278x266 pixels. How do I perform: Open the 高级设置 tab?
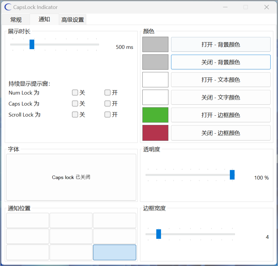(x=73, y=20)
